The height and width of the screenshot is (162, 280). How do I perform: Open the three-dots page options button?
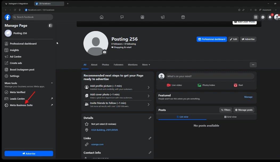tap(253, 65)
